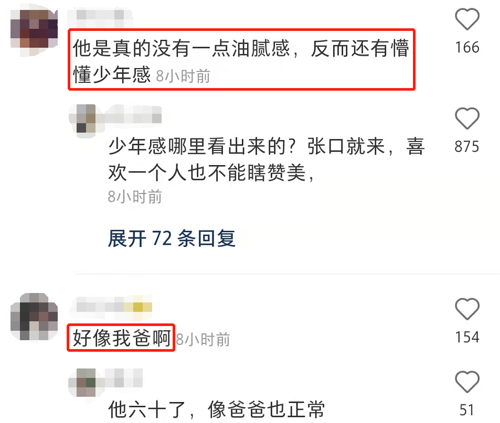Like the reply with 875 likes
Screen dimensions: 500x423
(x=467, y=118)
